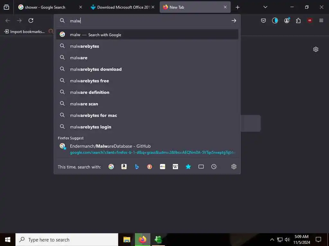Open the uBlock Origin shield icon

coord(310,20)
